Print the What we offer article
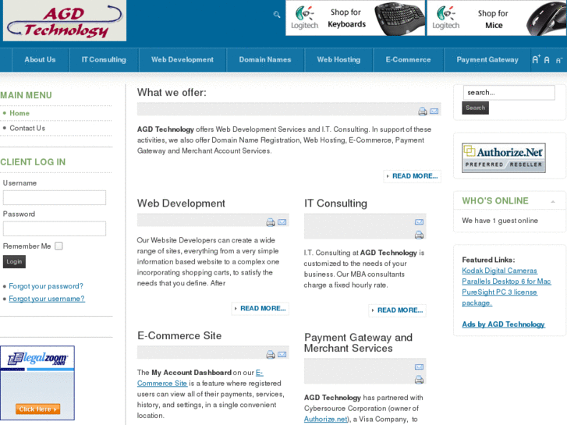The width and height of the screenshot is (567, 425). [423, 111]
